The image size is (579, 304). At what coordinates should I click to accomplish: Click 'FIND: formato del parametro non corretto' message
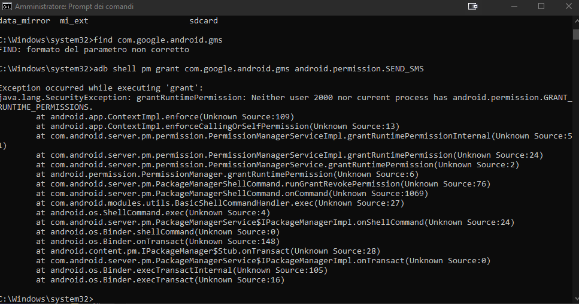pyautogui.click(x=95, y=50)
